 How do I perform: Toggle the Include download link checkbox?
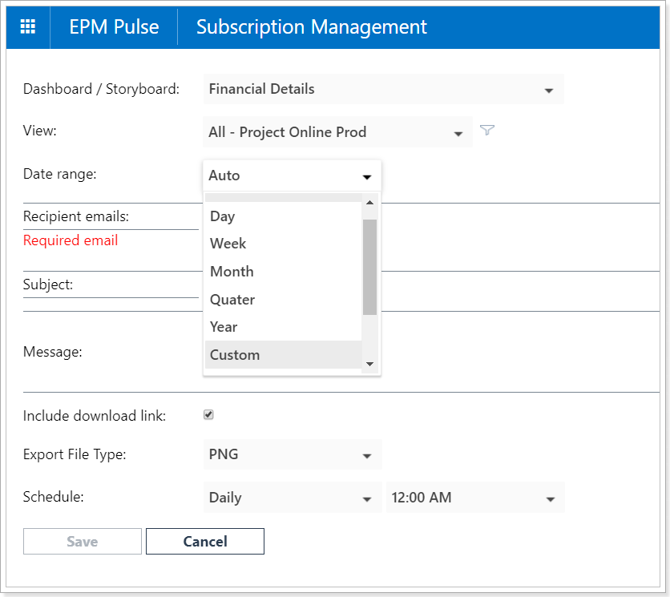pos(208,414)
